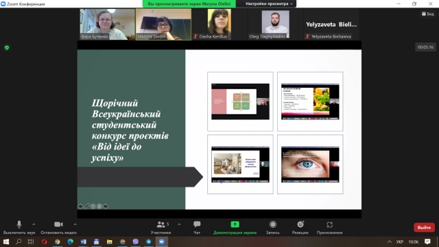Open the pen tool in slideshow controls
439x247 pixels.
87,207
